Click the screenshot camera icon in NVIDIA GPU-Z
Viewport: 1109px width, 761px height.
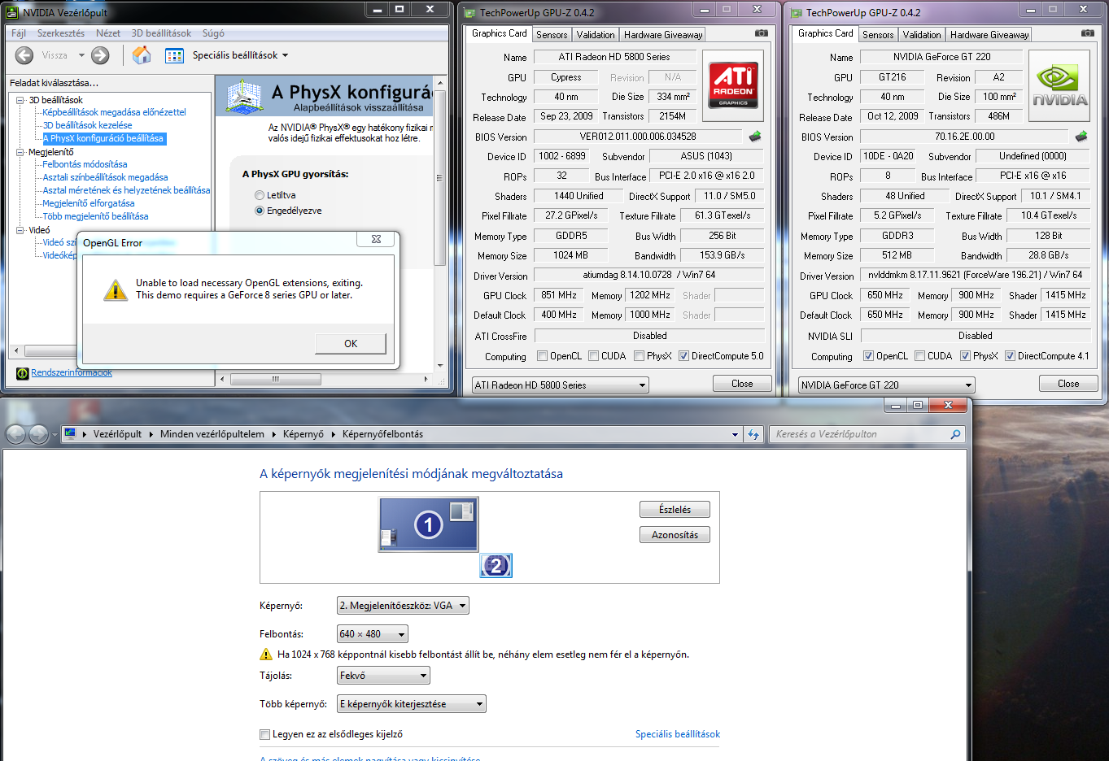[1087, 33]
